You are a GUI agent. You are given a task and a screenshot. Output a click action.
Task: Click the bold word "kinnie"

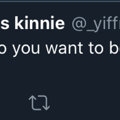tap(40, 23)
